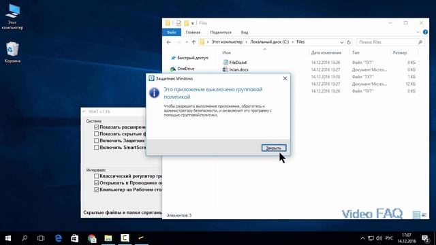
Task: Click New Folder icon in Explorer title bar
Action: pyautogui.click(x=186, y=23)
